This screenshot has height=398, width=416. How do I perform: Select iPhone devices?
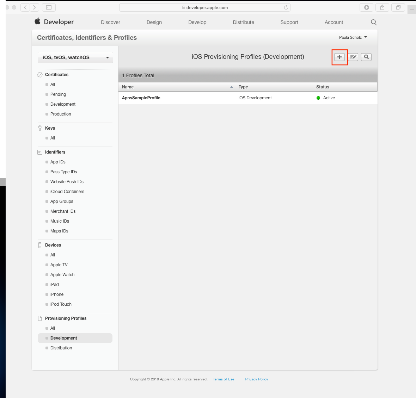click(x=57, y=294)
